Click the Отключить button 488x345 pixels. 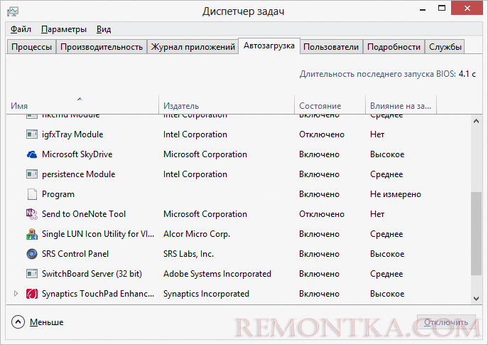(x=446, y=322)
